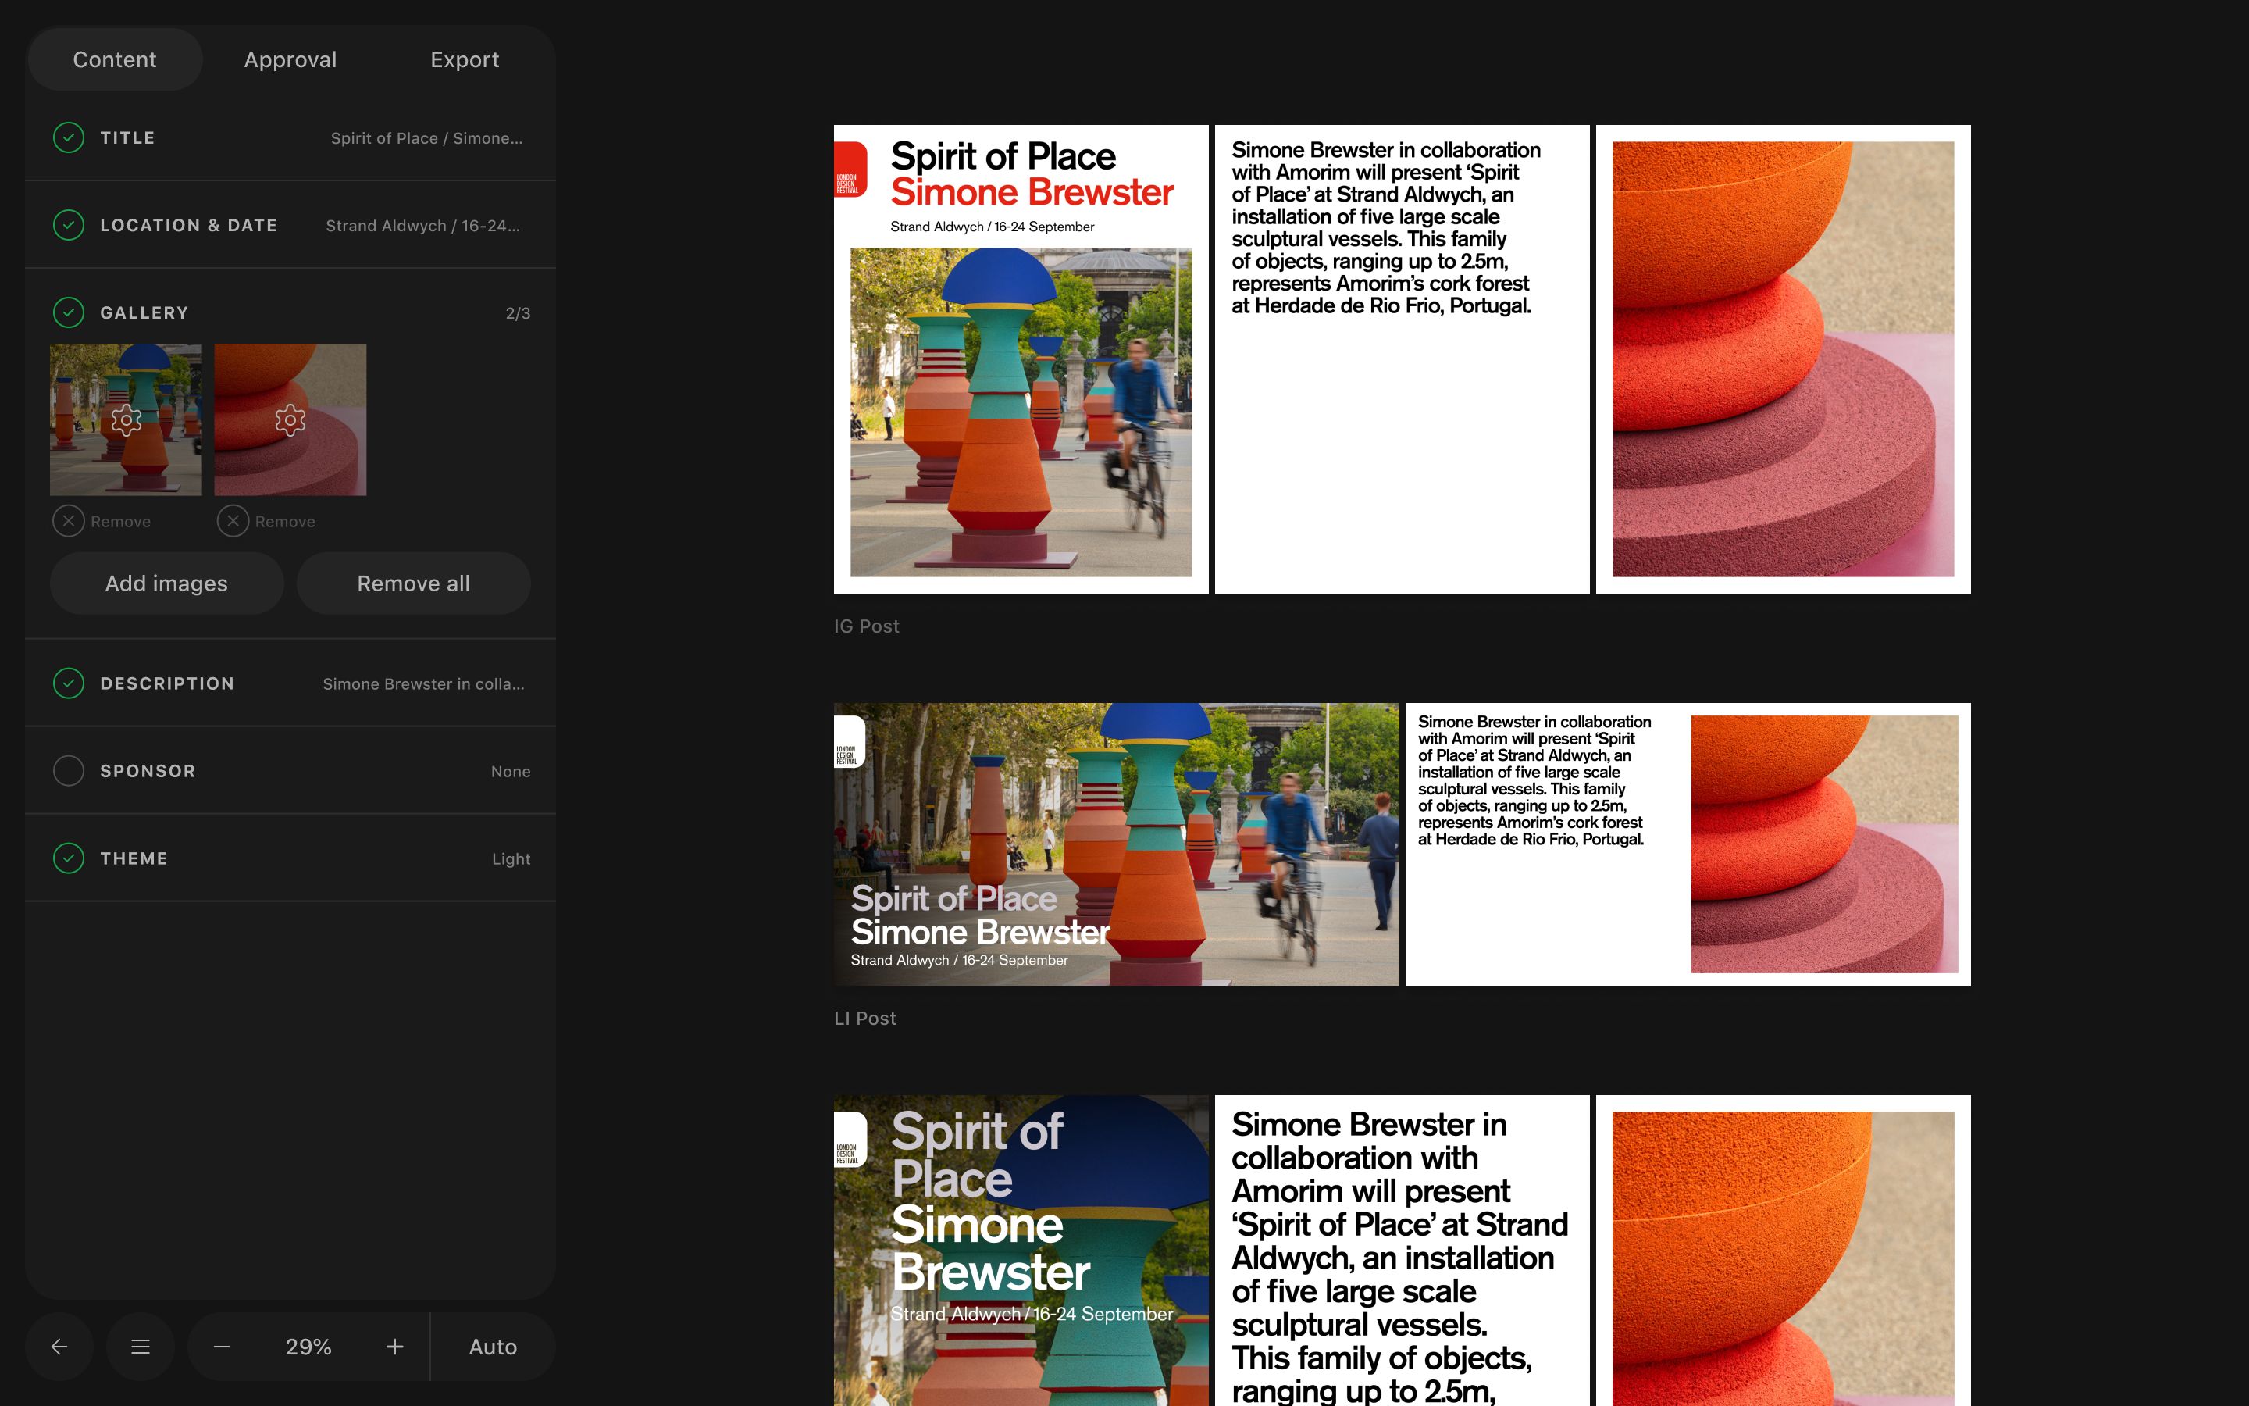
Task: Expand the LOCATION & DATE section
Action: point(290,225)
